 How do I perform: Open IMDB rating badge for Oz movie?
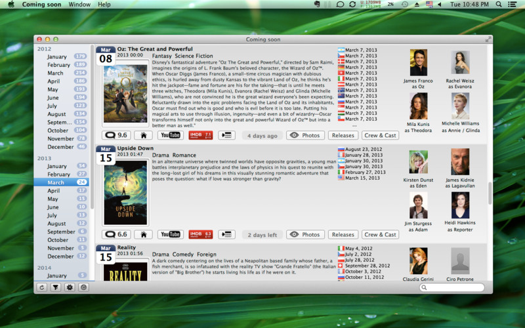(200, 135)
